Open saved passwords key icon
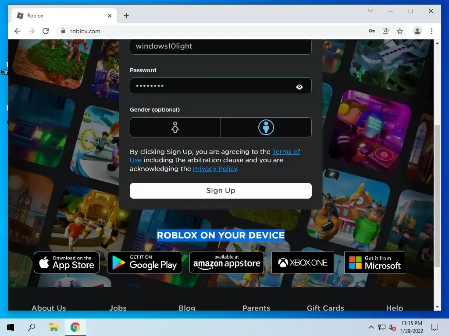Screen dimensions: 449x336 click(x=372, y=31)
